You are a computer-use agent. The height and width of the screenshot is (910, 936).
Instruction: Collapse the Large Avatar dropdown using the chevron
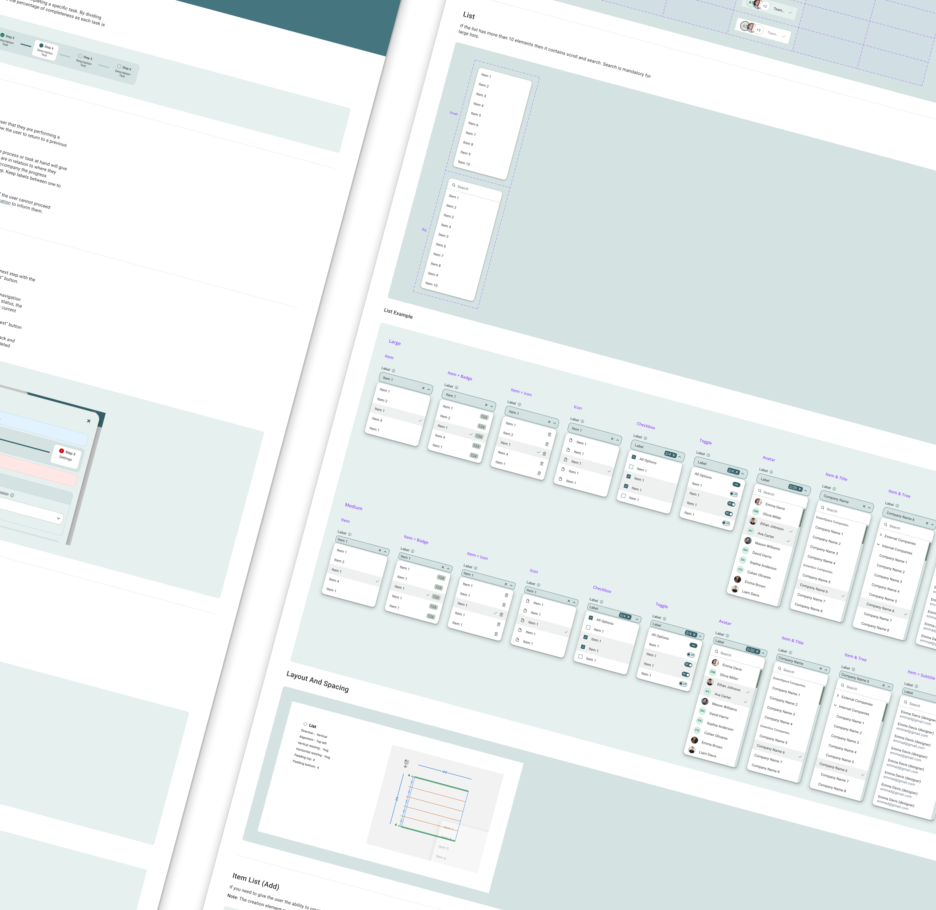click(805, 490)
